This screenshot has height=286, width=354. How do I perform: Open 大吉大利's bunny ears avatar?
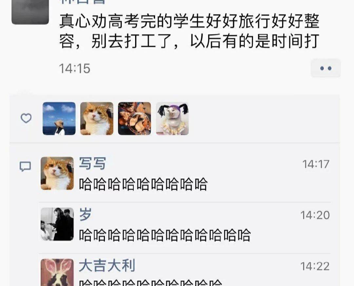point(57,273)
